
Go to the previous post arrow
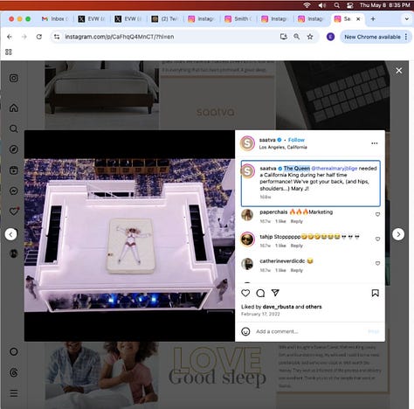(x=10, y=234)
